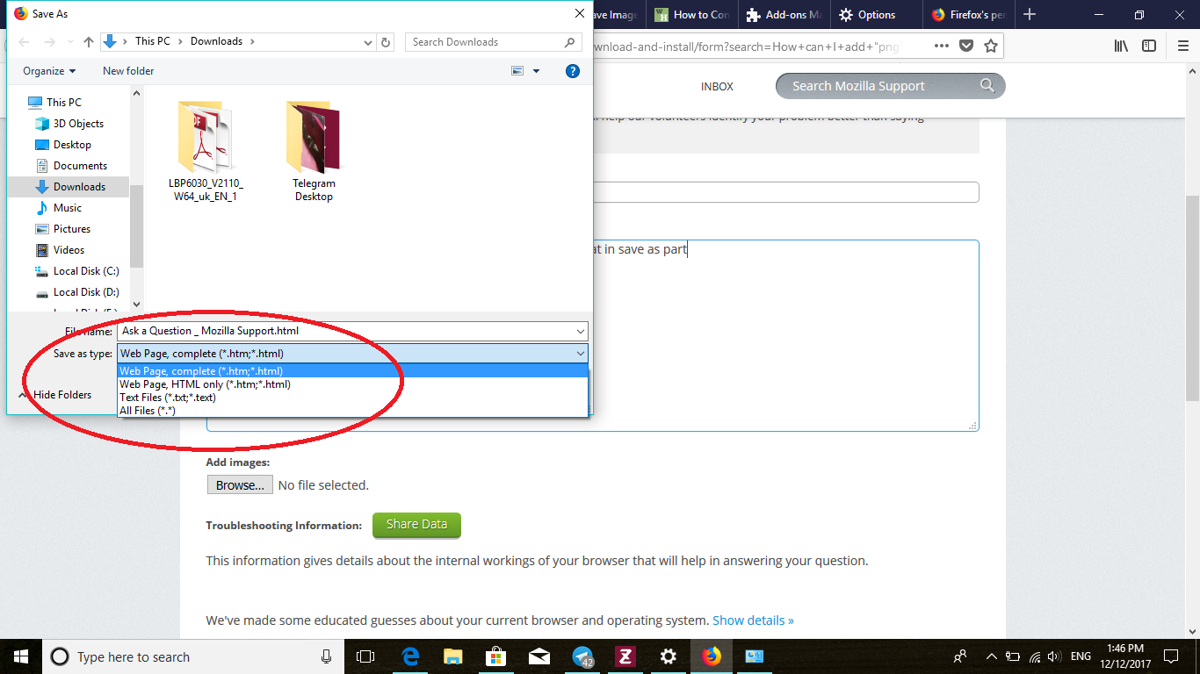Click the New folder button
The image size is (1200, 674).
click(x=128, y=71)
